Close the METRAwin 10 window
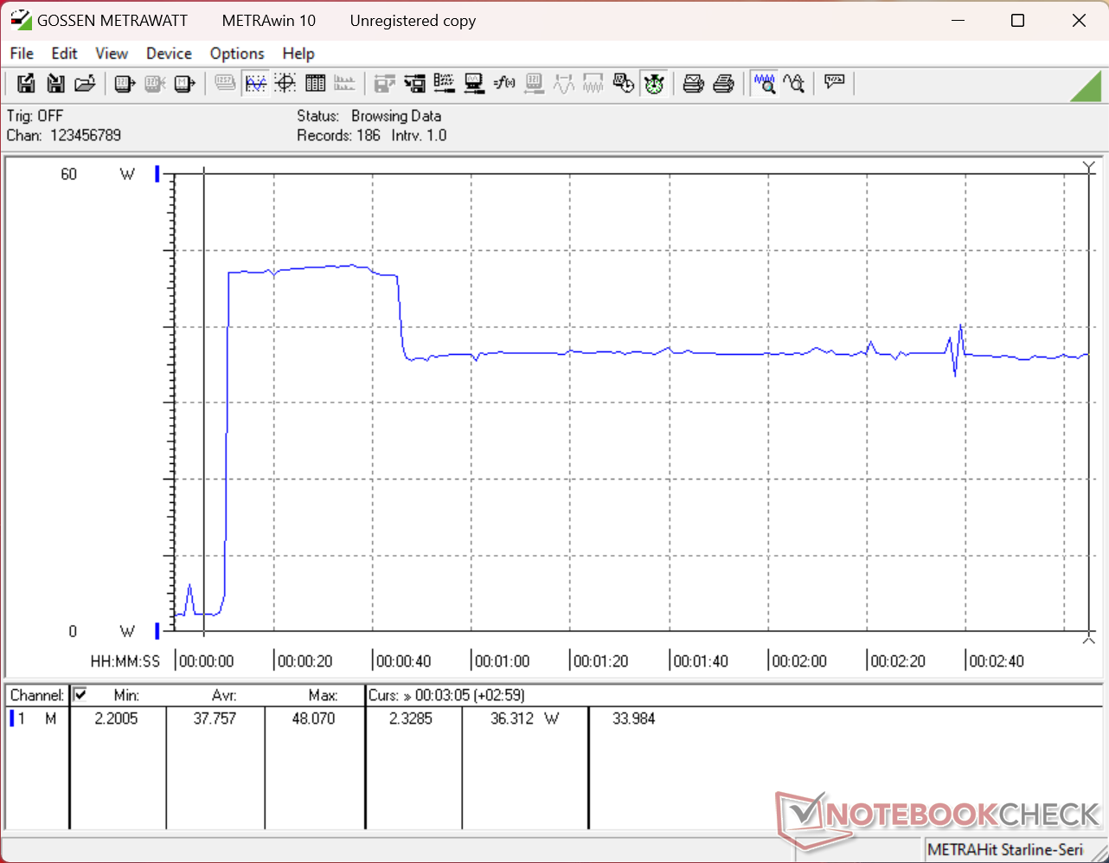Screen dimensions: 1109x863 [x=1079, y=20]
